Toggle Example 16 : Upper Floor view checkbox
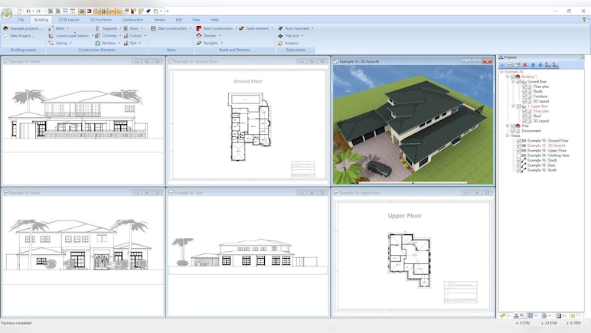 518,150
